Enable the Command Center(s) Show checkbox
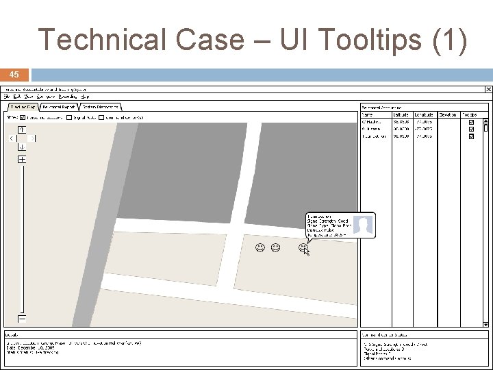 101,118
